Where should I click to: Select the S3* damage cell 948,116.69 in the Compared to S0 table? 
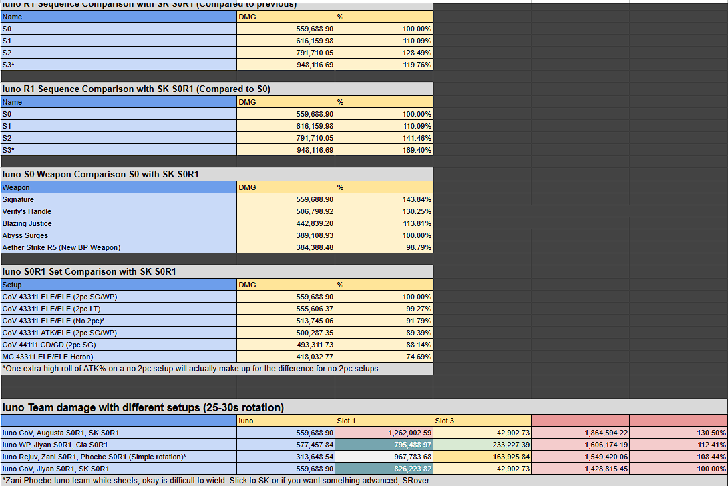pyautogui.click(x=286, y=150)
